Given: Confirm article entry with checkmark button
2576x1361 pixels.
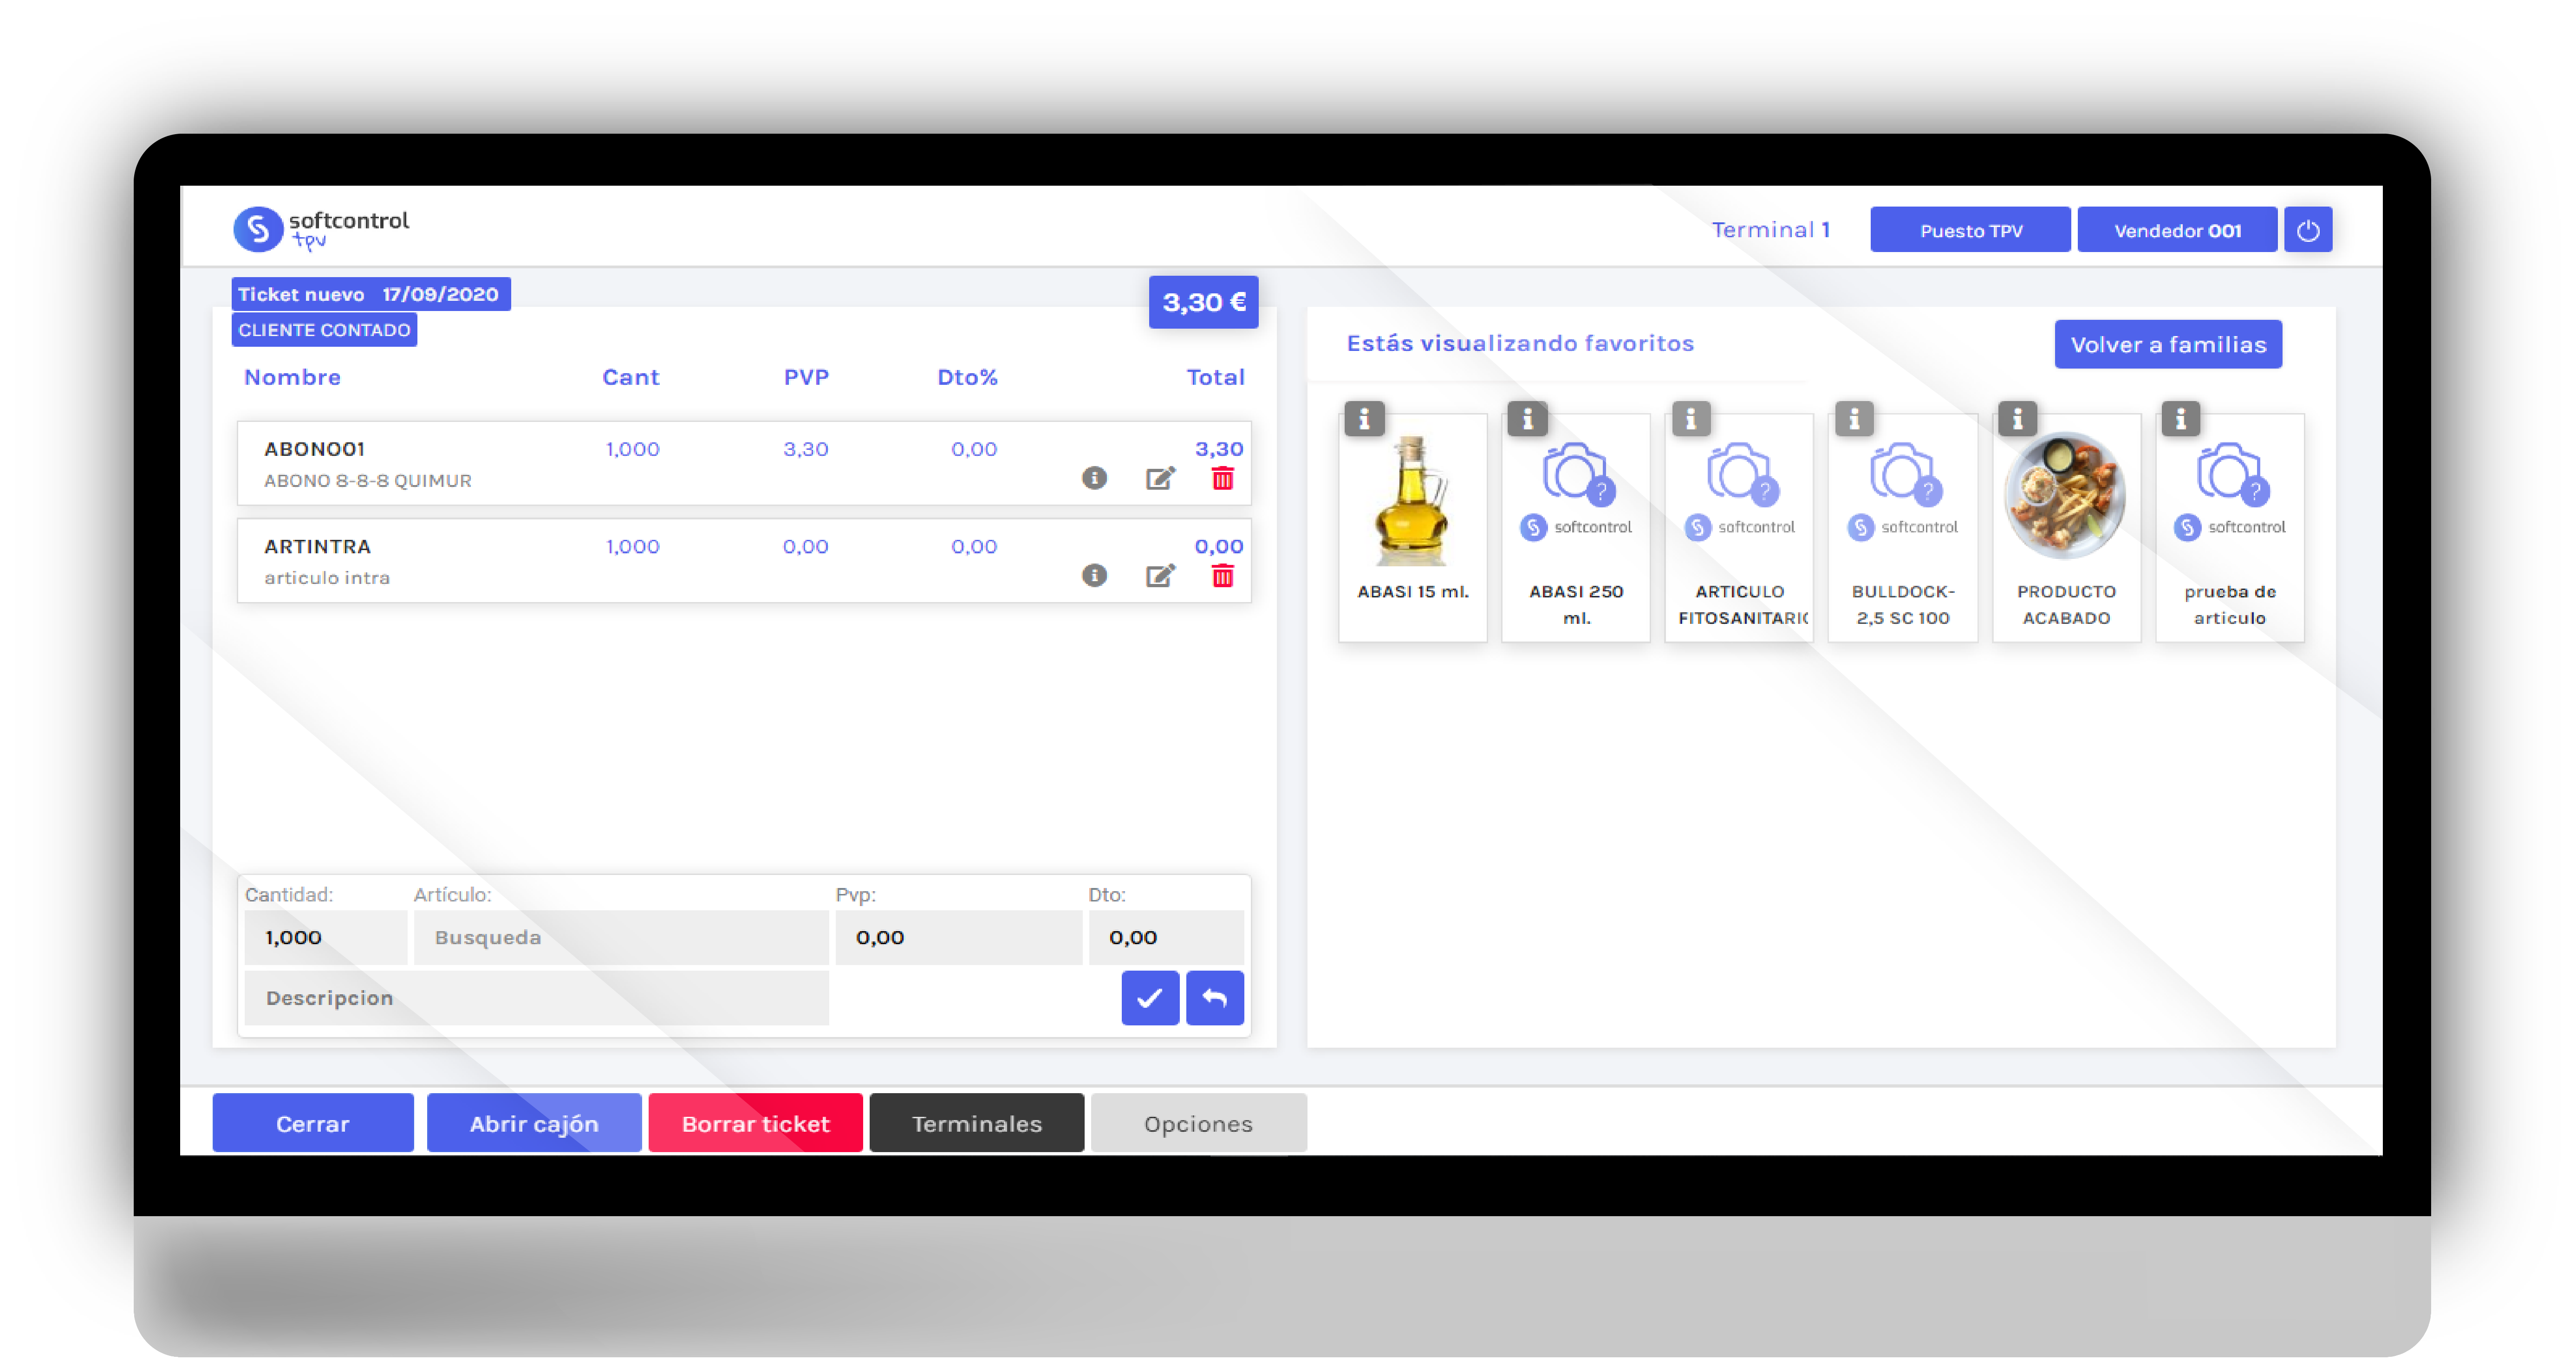Looking at the screenshot, I should 1150,997.
